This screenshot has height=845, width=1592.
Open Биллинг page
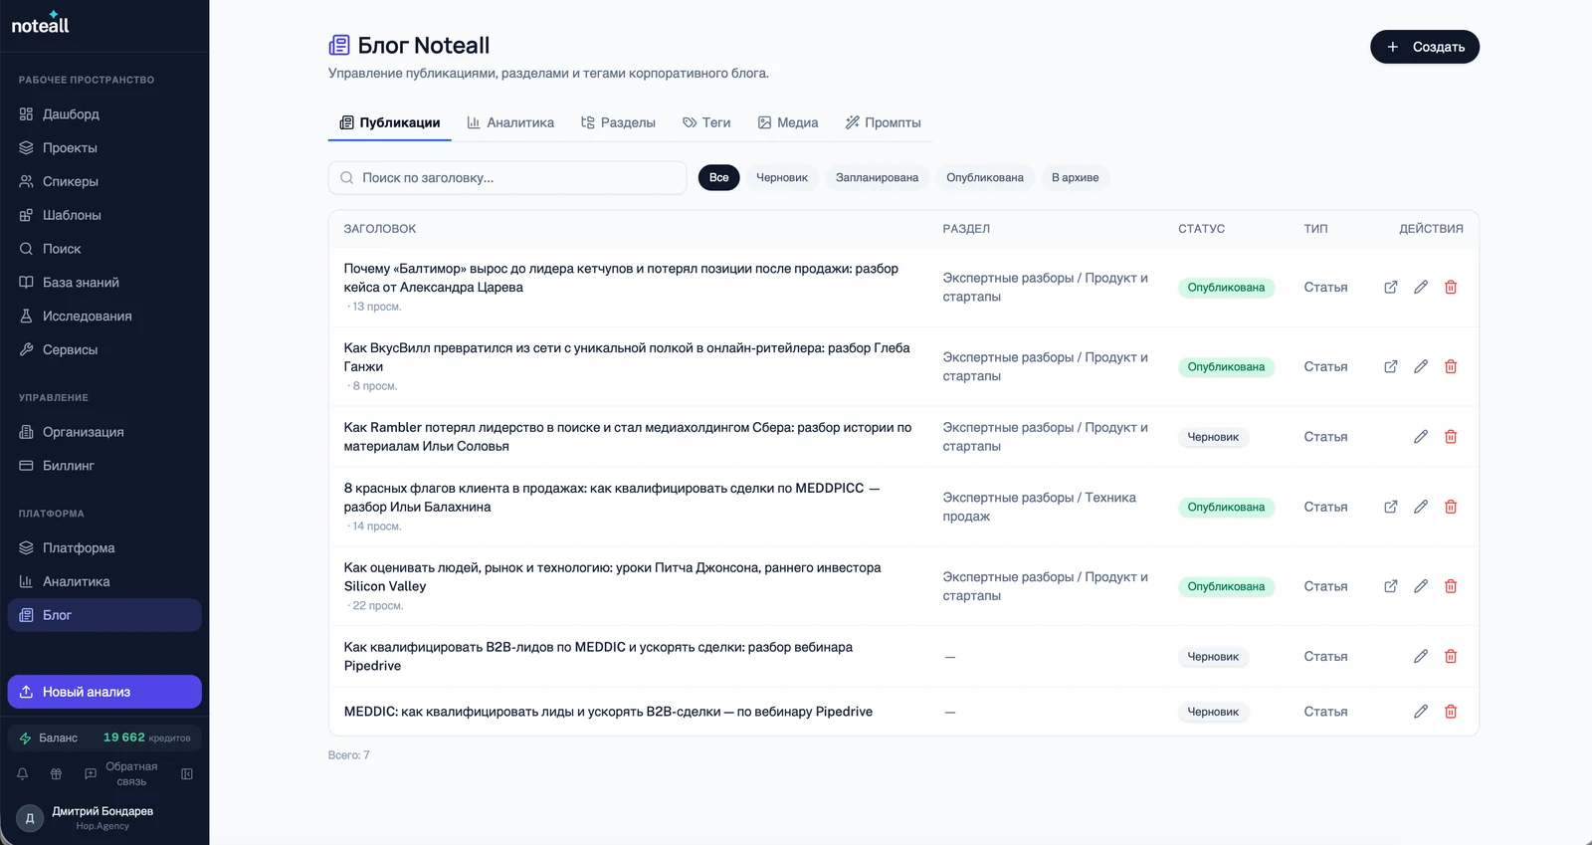[x=104, y=466]
